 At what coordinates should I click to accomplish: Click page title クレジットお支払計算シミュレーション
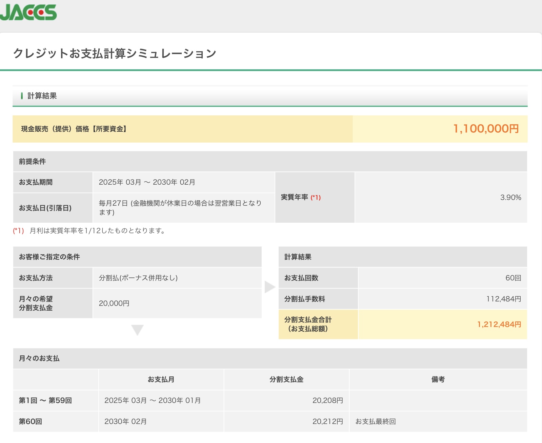point(115,53)
